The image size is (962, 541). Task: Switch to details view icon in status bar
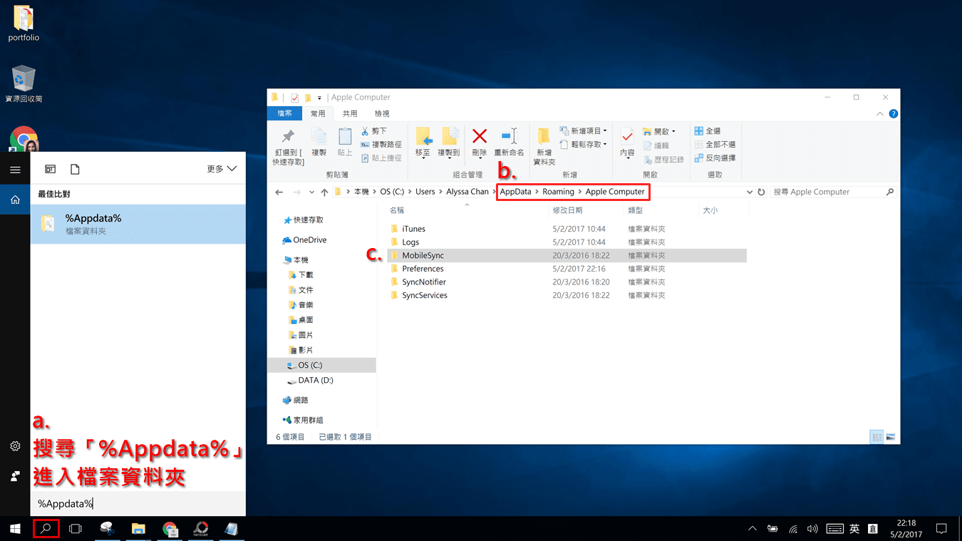click(x=877, y=437)
